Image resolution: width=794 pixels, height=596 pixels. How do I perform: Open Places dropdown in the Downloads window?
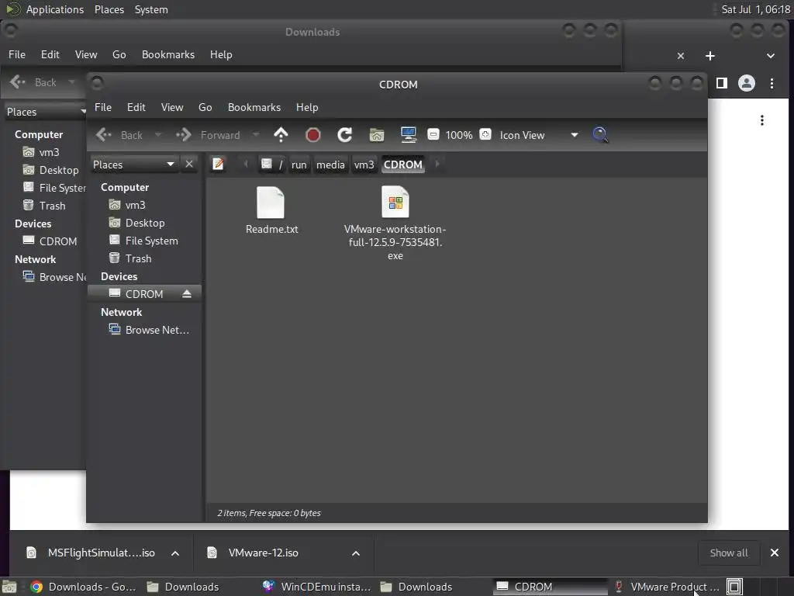click(45, 112)
